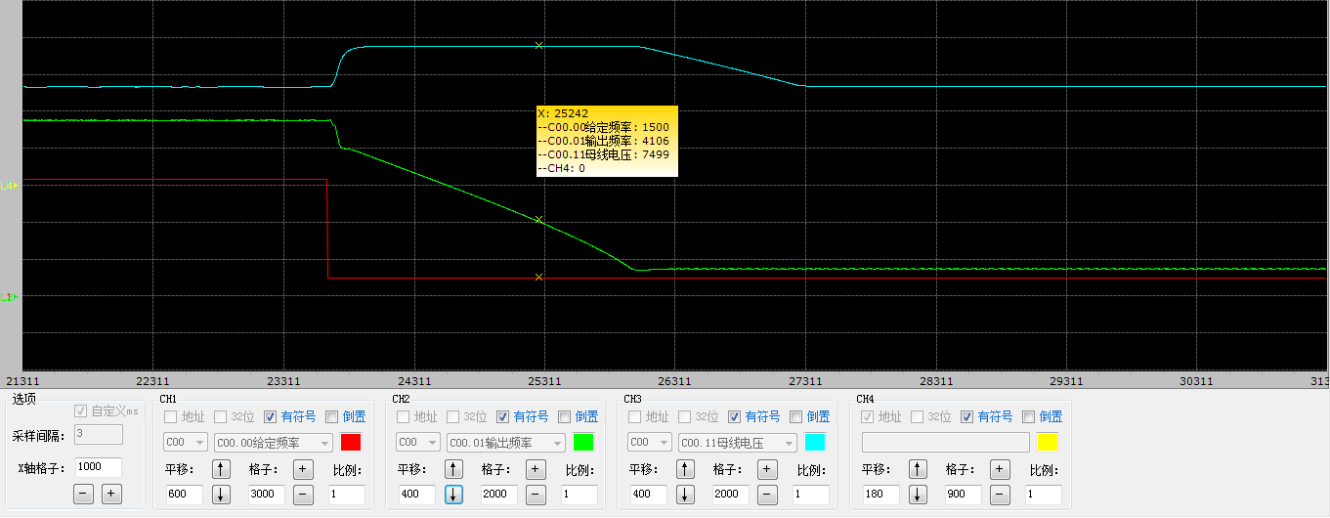The height and width of the screenshot is (518, 1330).
Task: Click the CH2 shift-down arrow button
Action: 454,494
